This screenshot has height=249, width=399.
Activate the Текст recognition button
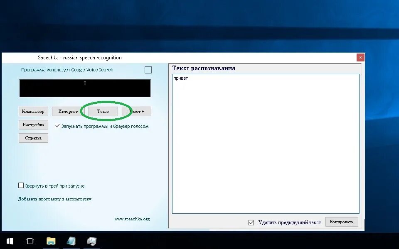[103, 111]
